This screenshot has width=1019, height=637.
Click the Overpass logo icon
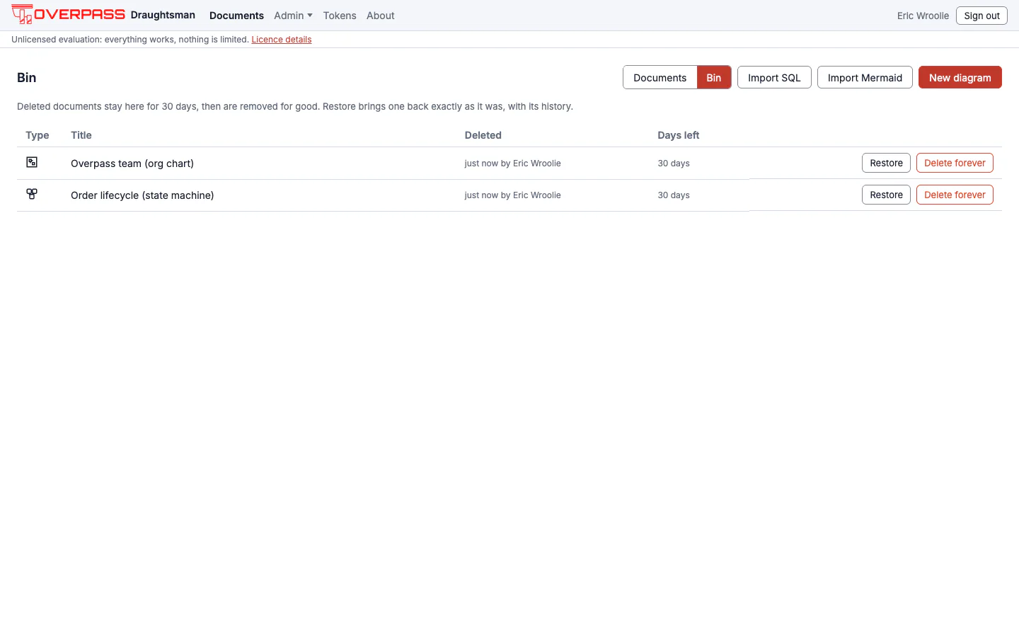(22, 14)
